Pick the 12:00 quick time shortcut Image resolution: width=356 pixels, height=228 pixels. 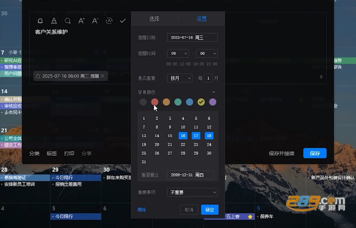(x=185, y=64)
